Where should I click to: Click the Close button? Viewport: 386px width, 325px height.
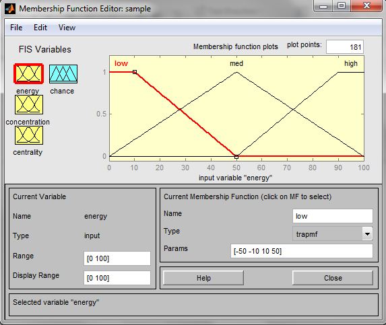(x=333, y=278)
